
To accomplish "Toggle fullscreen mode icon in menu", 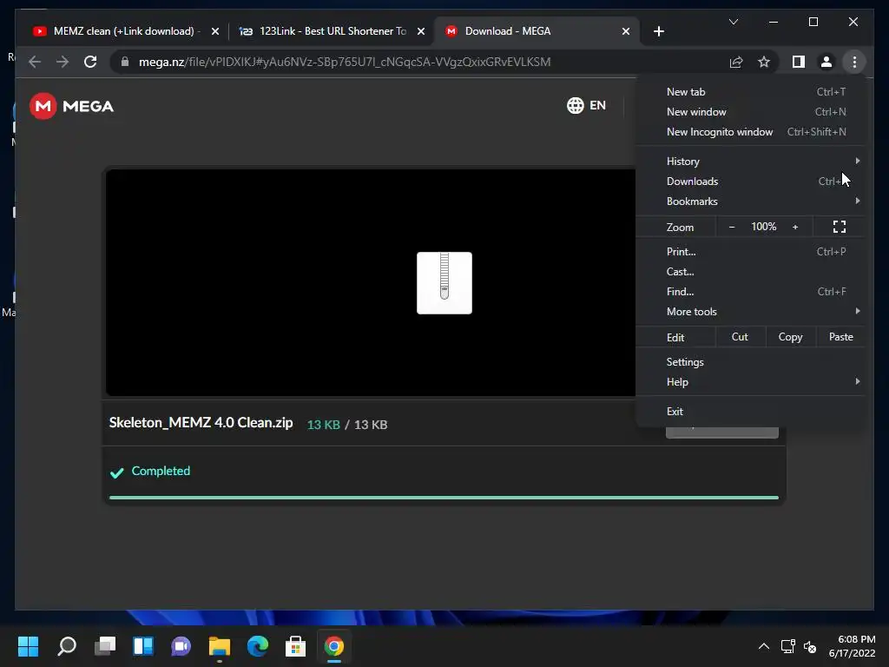I will tap(840, 227).
